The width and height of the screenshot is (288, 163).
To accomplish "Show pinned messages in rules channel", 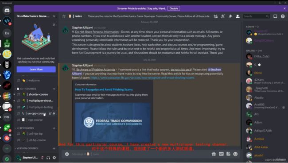I will [x=230, y=16].
